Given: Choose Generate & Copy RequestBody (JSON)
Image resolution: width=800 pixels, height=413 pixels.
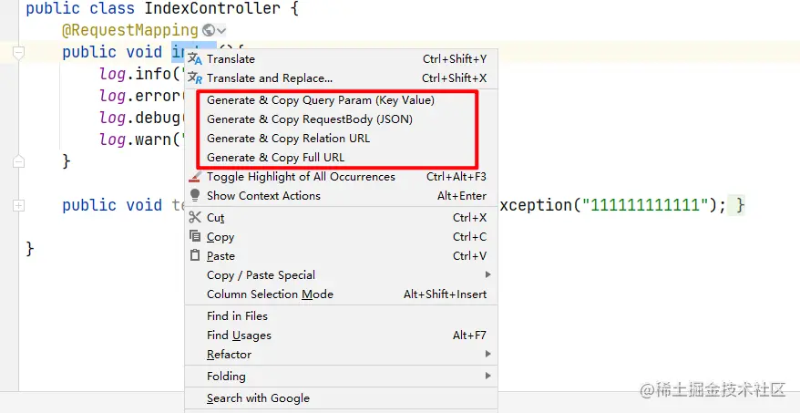Looking at the screenshot, I should click(x=309, y=119).
